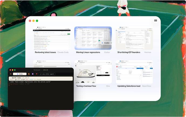Click the 'Testing checkout flow' caption
Image resolution: width=186 pixels, height=117 pixels.
click(x=86, y=86)
